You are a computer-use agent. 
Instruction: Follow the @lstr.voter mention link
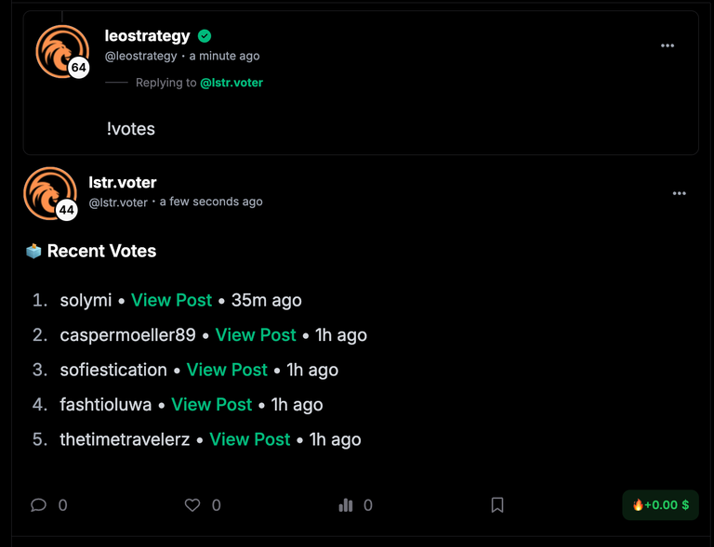pos(231,83)
